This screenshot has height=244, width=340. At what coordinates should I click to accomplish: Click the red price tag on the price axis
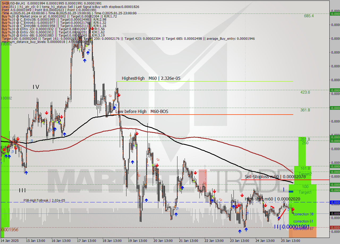[335, 228]
